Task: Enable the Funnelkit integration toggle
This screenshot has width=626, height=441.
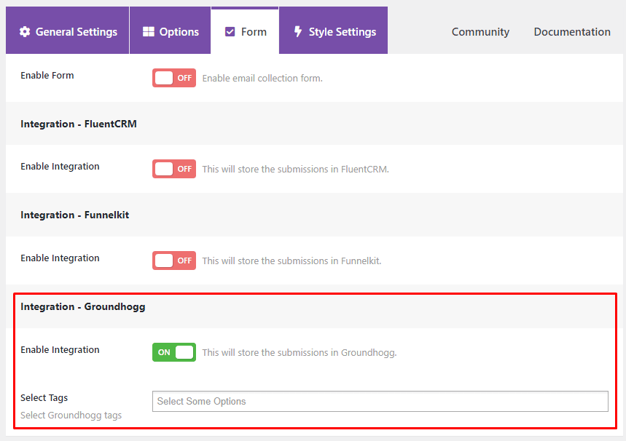Action: click(x=174, y=261)
